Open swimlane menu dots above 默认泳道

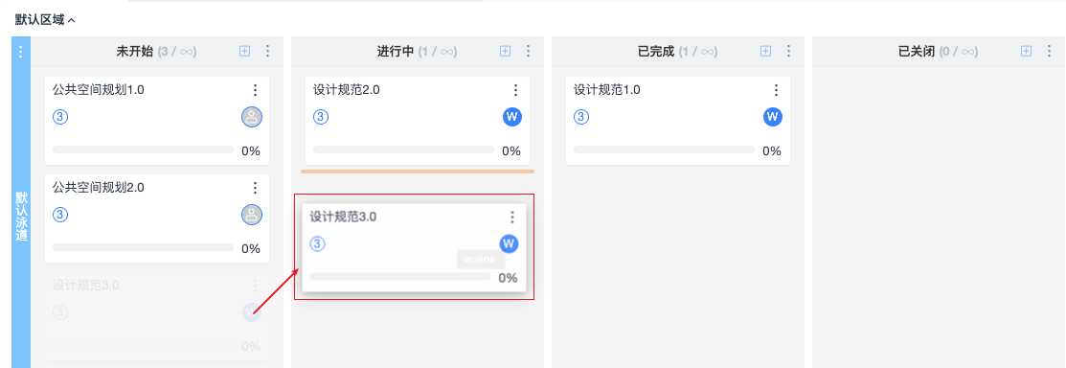pyautogui.click(x=21, y=52)
